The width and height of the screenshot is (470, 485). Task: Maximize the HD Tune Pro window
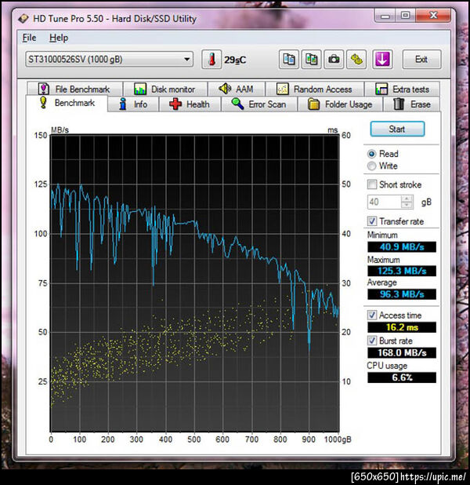[406, 16]
